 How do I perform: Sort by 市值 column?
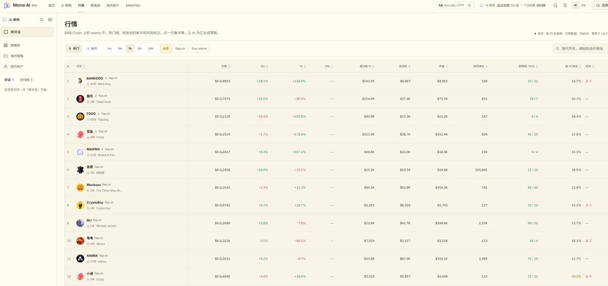click(443, 66)
